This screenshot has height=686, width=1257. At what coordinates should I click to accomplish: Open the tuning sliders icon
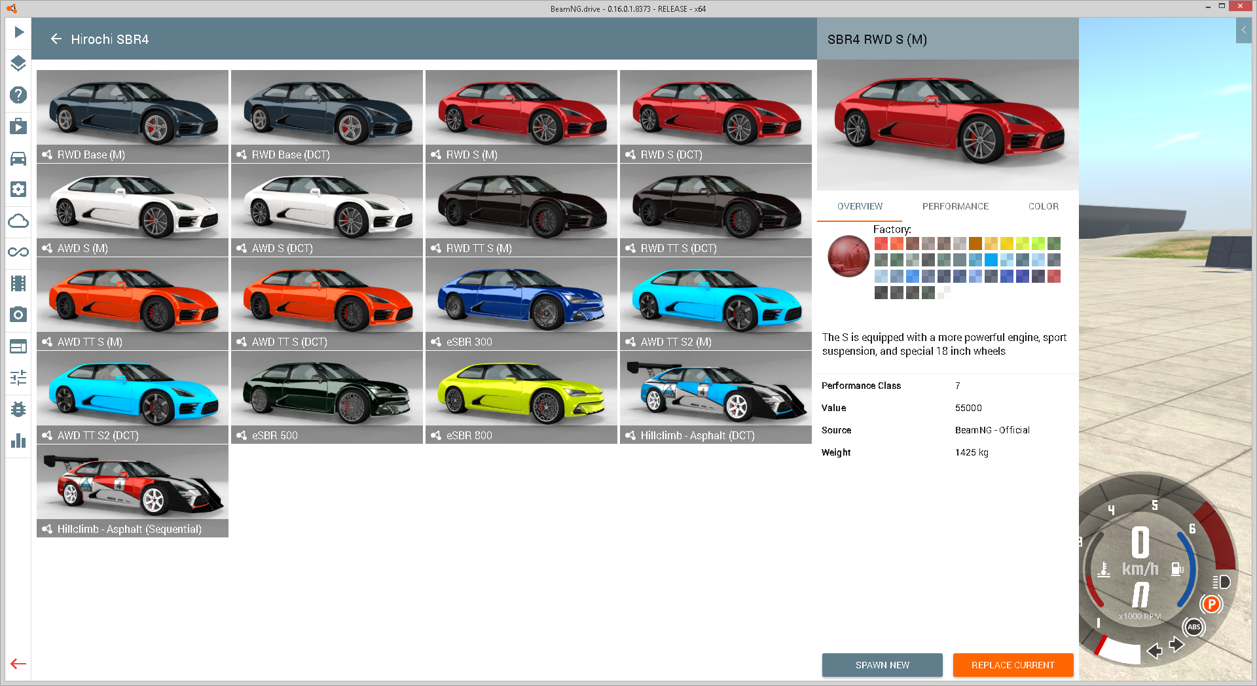18,378
